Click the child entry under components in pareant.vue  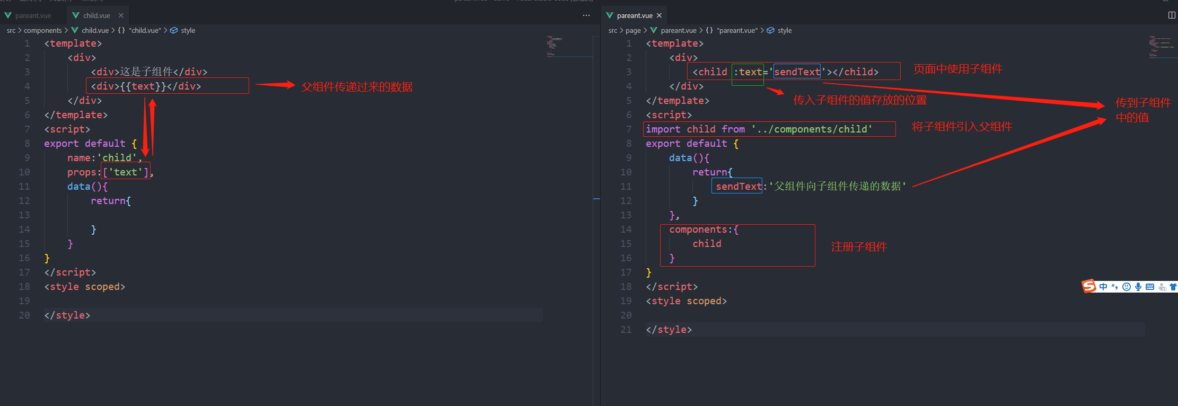click(707, 243)
